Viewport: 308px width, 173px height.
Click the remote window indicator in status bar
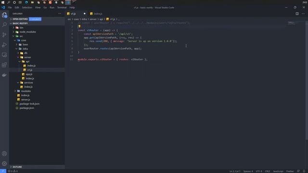coord(3,171)
